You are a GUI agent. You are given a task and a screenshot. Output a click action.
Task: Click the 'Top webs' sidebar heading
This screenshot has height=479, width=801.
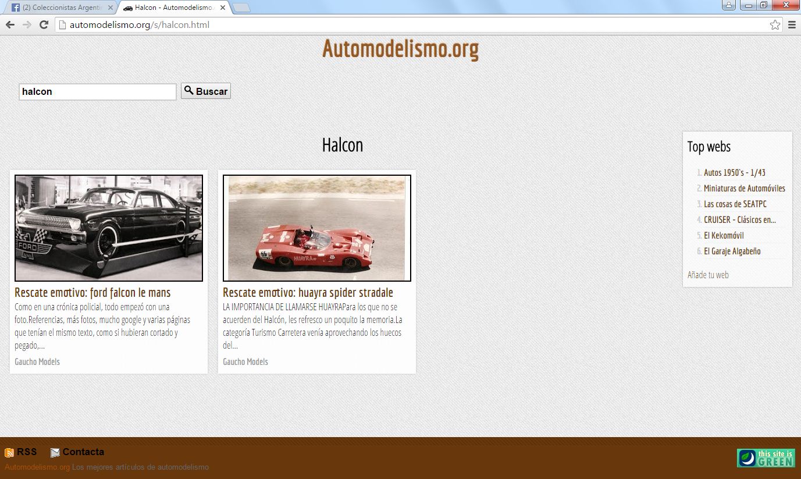point(709,147)
